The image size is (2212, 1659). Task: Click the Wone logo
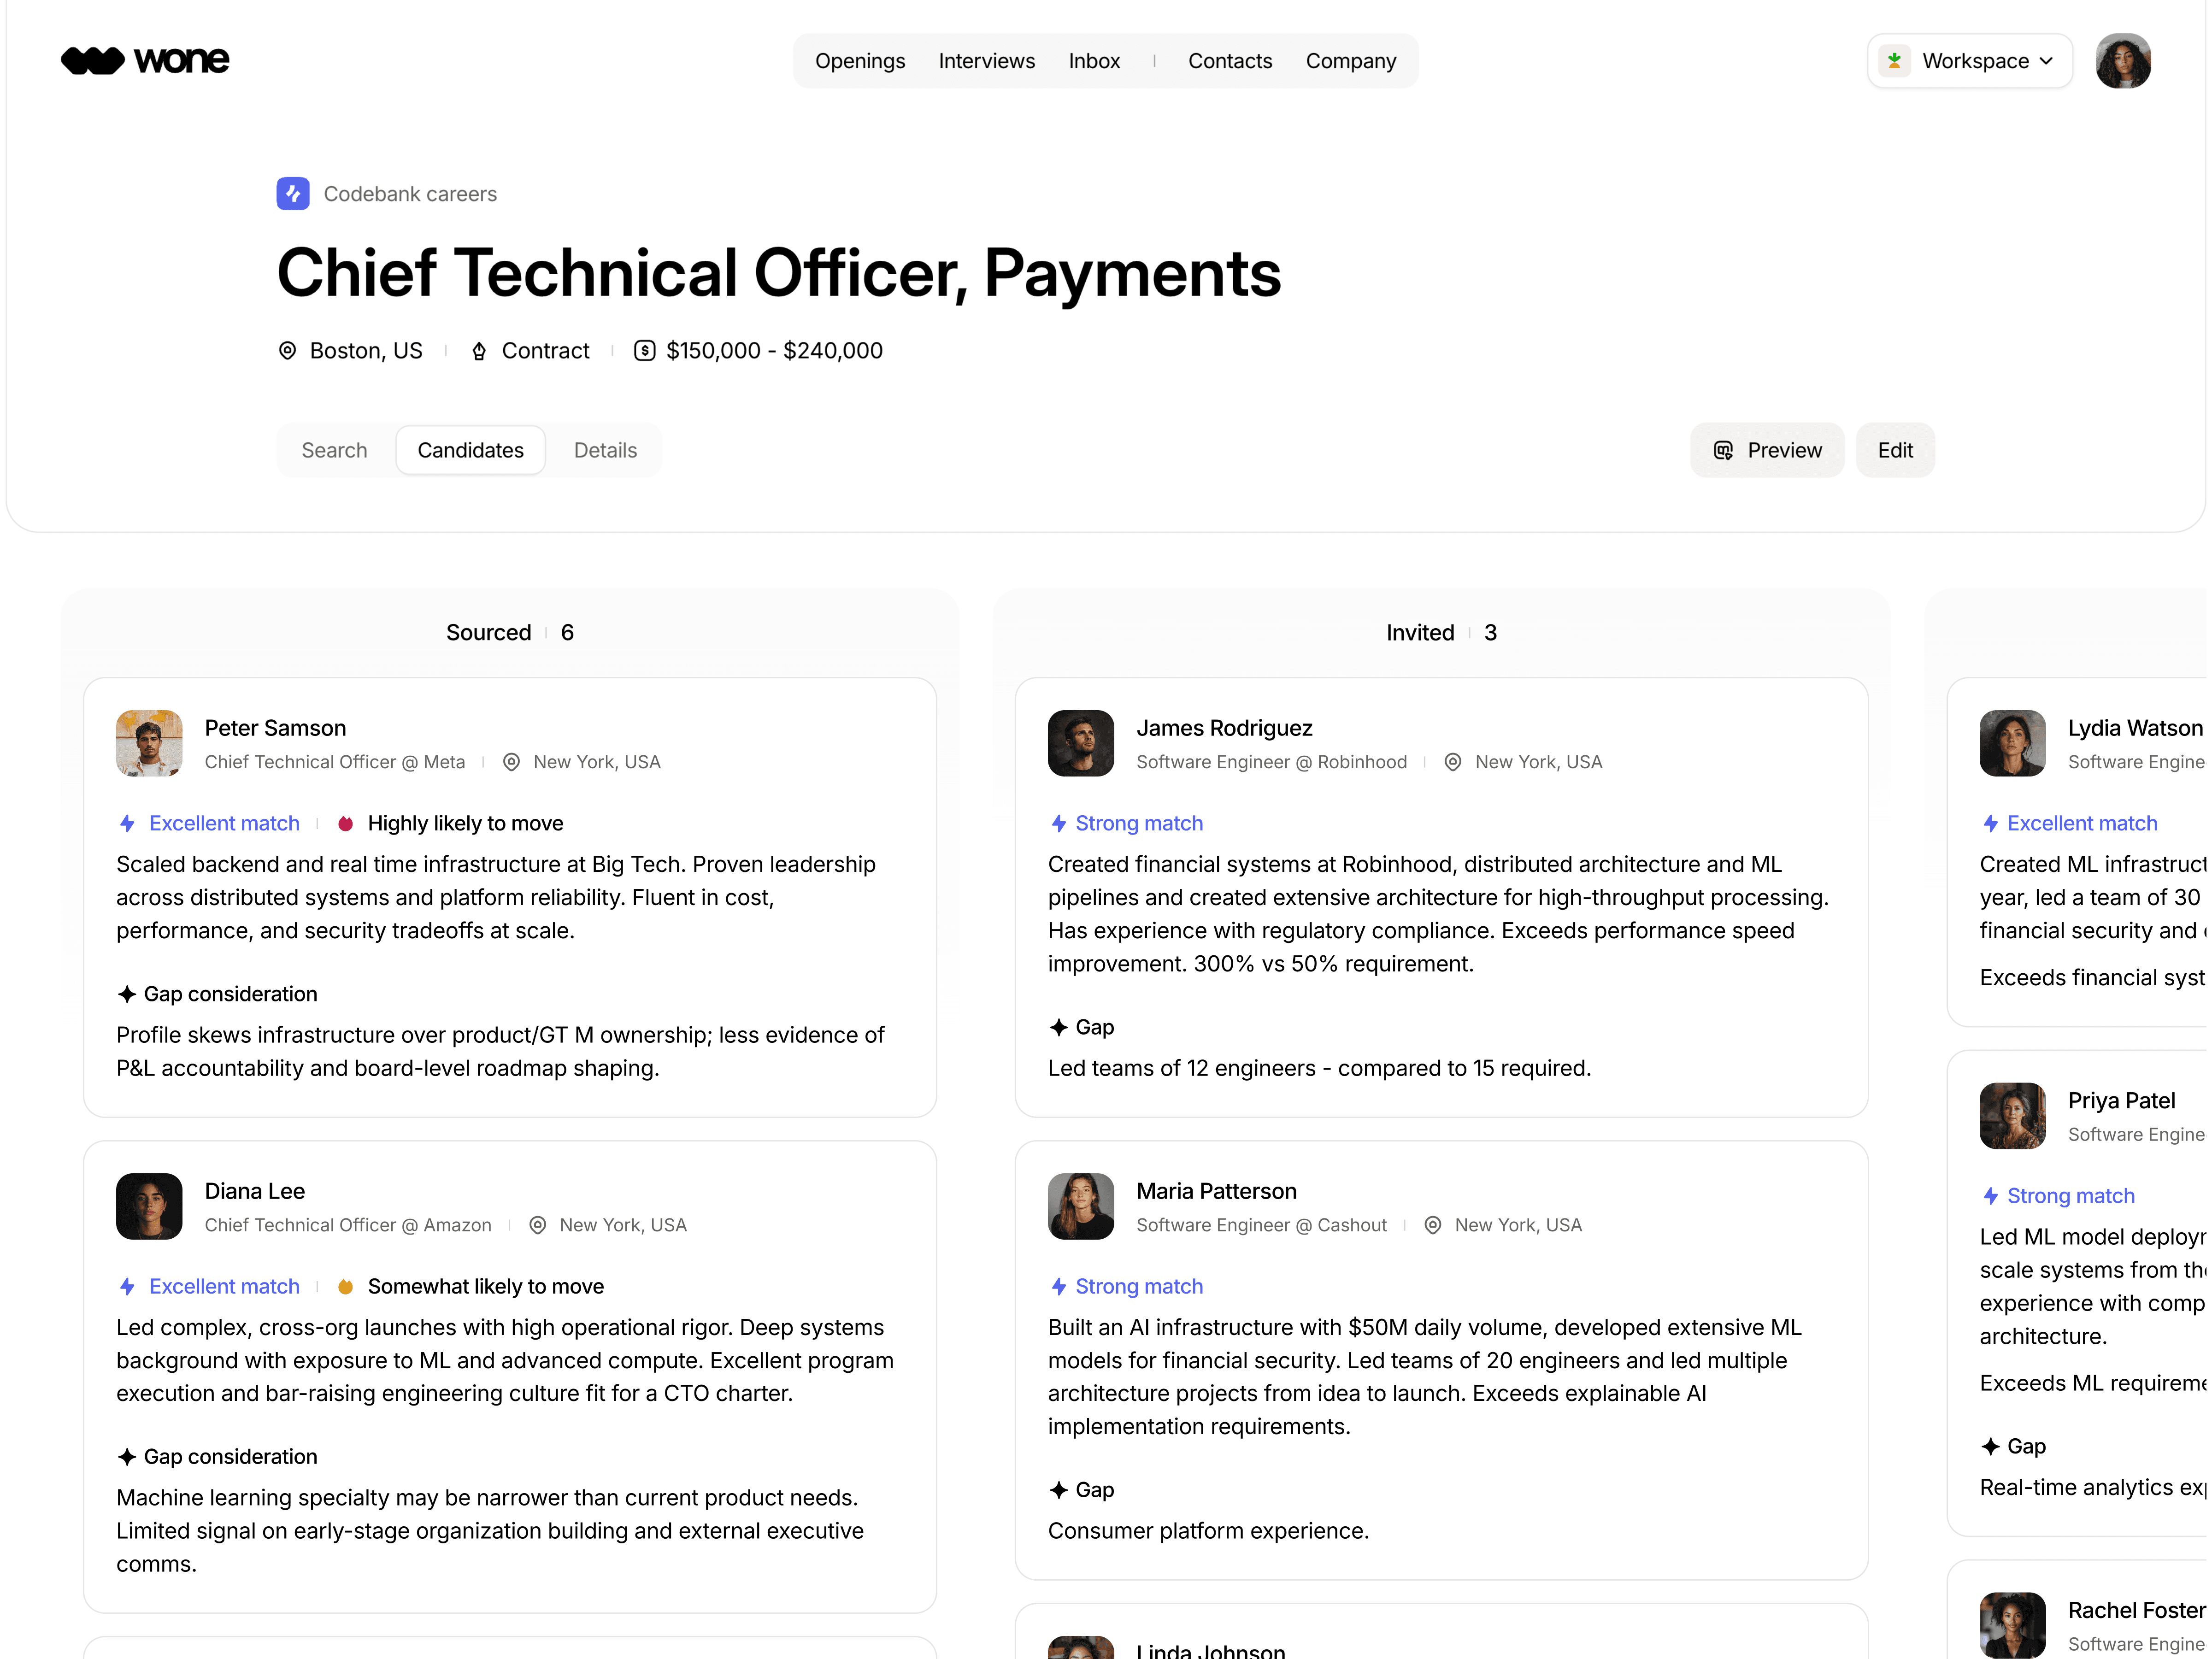click(145, 61)
